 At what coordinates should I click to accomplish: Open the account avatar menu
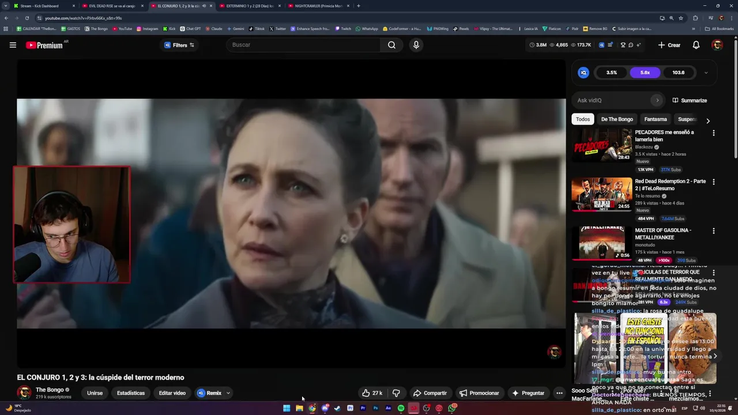coord(717,45)
